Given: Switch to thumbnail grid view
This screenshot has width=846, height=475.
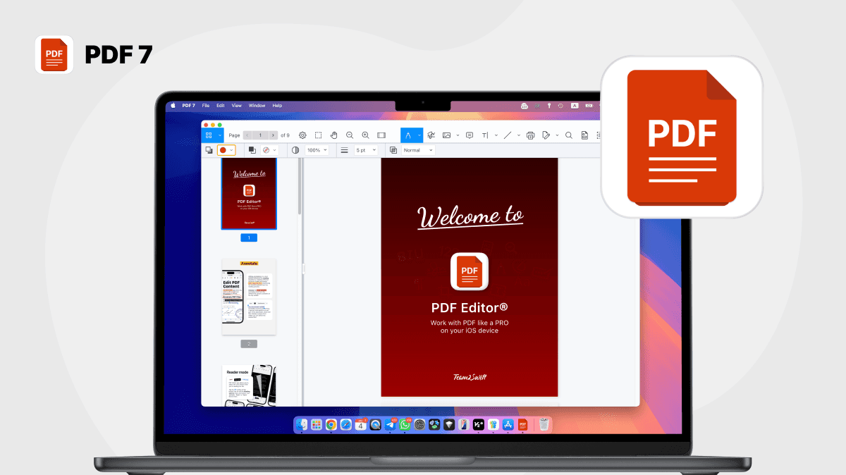Looking at the screenshot, I should click(208, 135).
